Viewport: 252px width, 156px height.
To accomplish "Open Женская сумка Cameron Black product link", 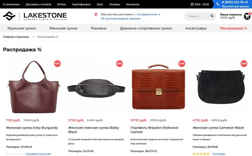I will 218,128.
